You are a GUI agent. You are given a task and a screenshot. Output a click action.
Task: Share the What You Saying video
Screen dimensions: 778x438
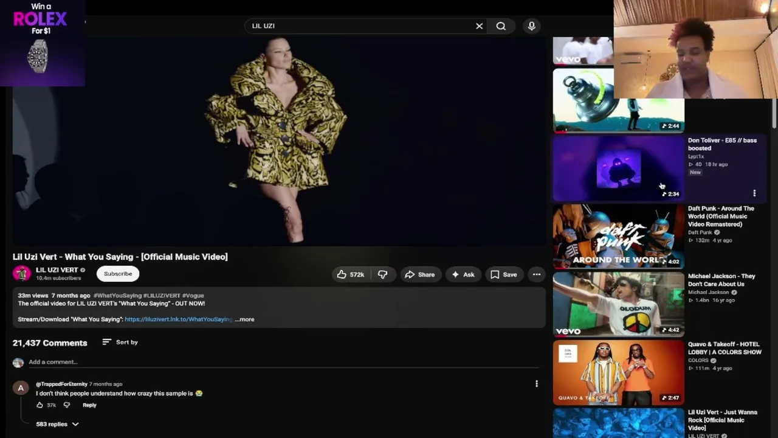(420, 274)
